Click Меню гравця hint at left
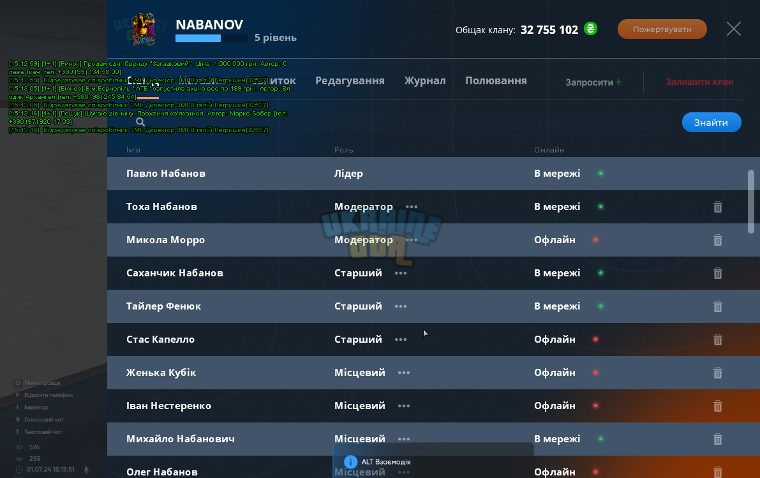The height and width of the screenshot is (478, 760). click(x=42, y=383)
